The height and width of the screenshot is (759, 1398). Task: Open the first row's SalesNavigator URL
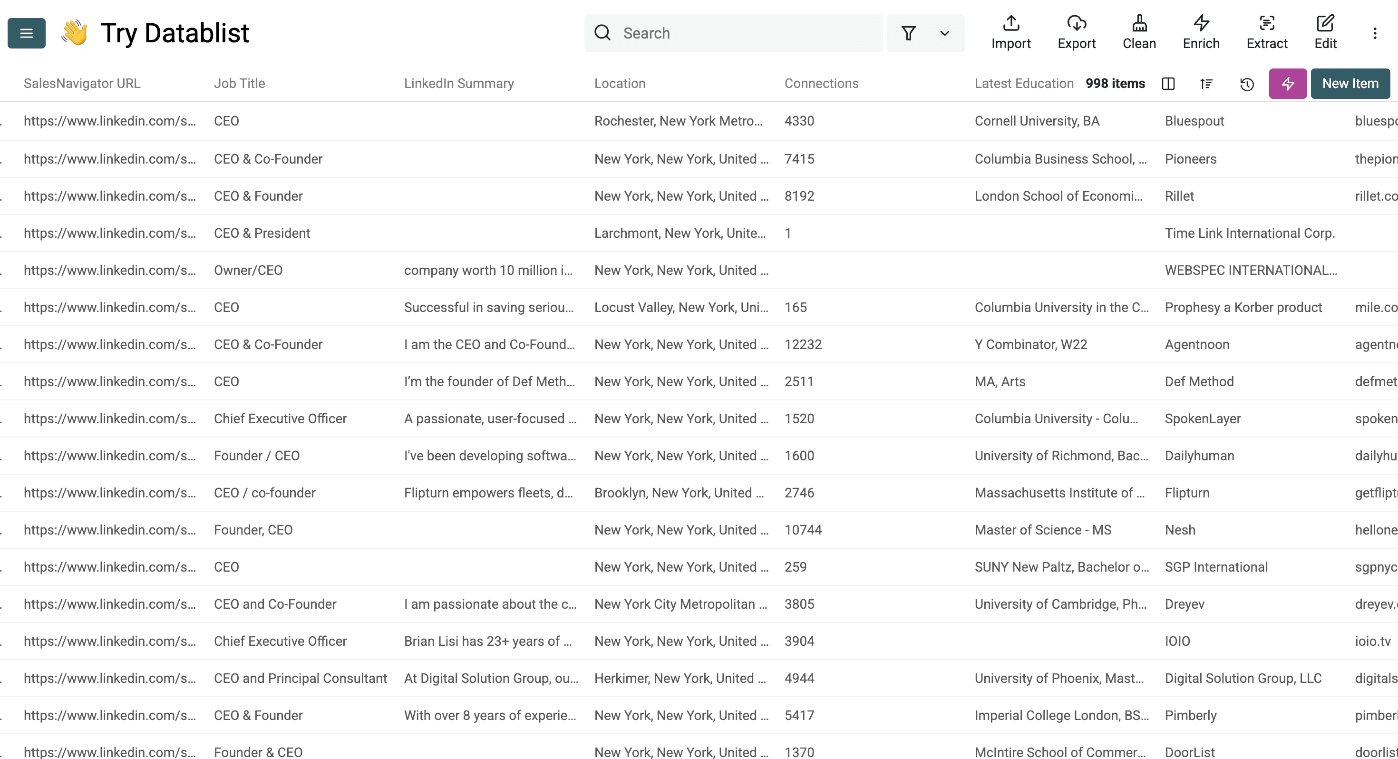point(110,121)
